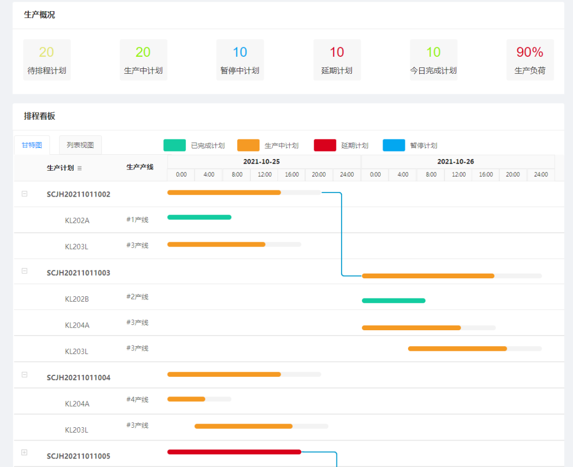Open the 待排程计划 summary card
This screenshot has height=467, width=573.
coord(47,60)
